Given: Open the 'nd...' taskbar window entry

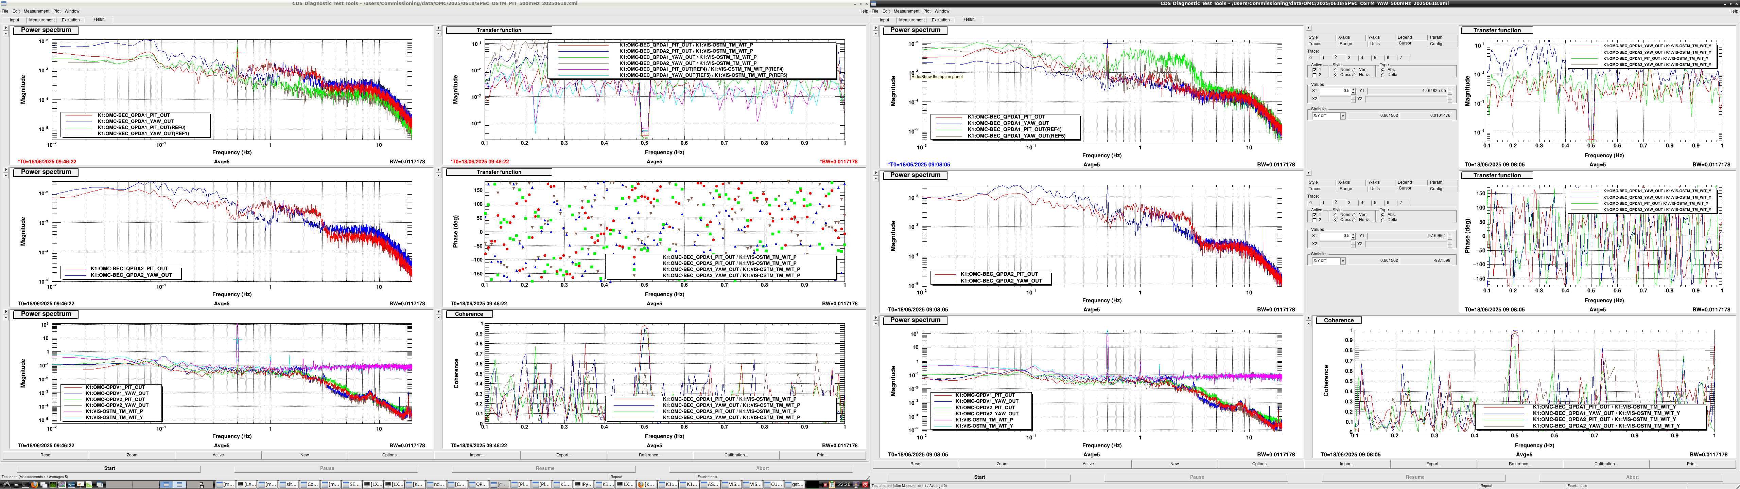Looking at the screenshot, I should (436, 484).
